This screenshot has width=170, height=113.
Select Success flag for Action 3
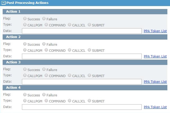point(25,69)
